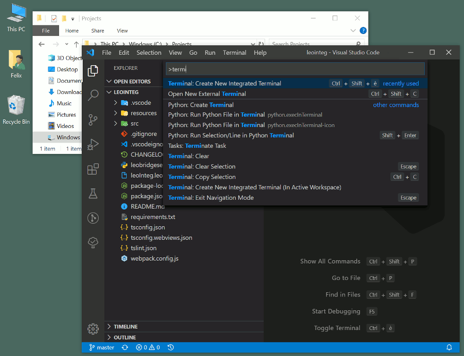Image resolution: width=464 pixels, height=356 pixels.
Task: Select tslint.json in explorer tree
Action: pyautogui.click(x=138, y=248)
